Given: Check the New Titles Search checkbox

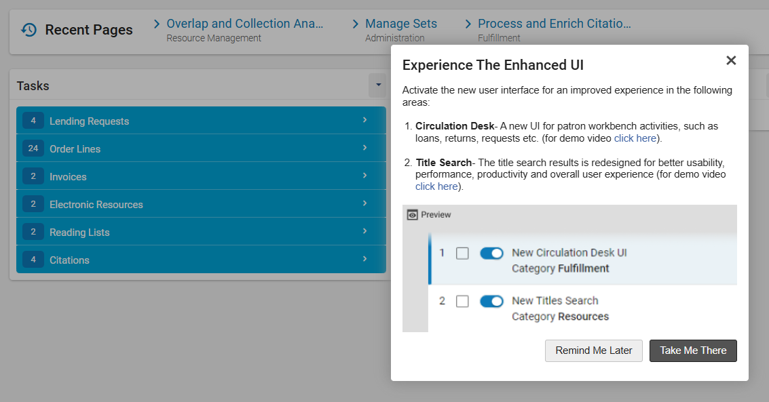Looking at the screenshot, I should point(462,300).
